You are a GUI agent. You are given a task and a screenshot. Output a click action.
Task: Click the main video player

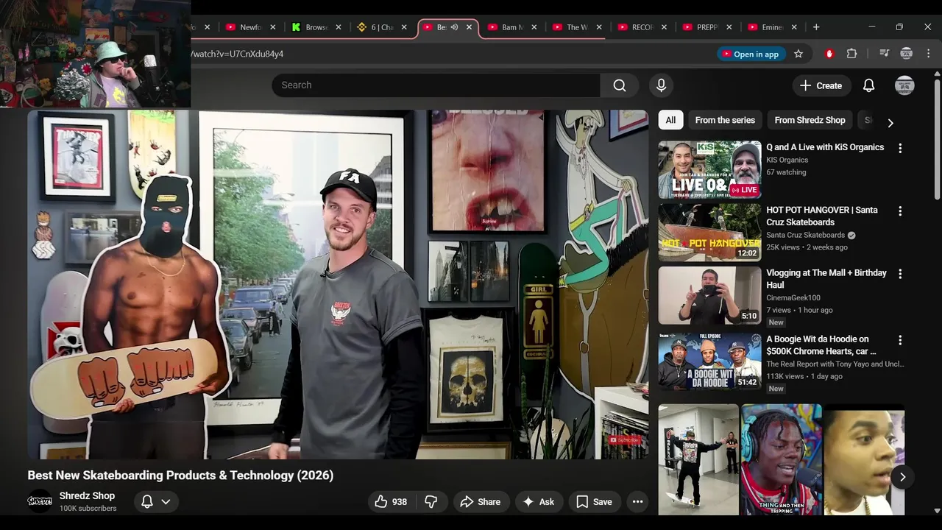pyautogui.click(x=338, y=284)
